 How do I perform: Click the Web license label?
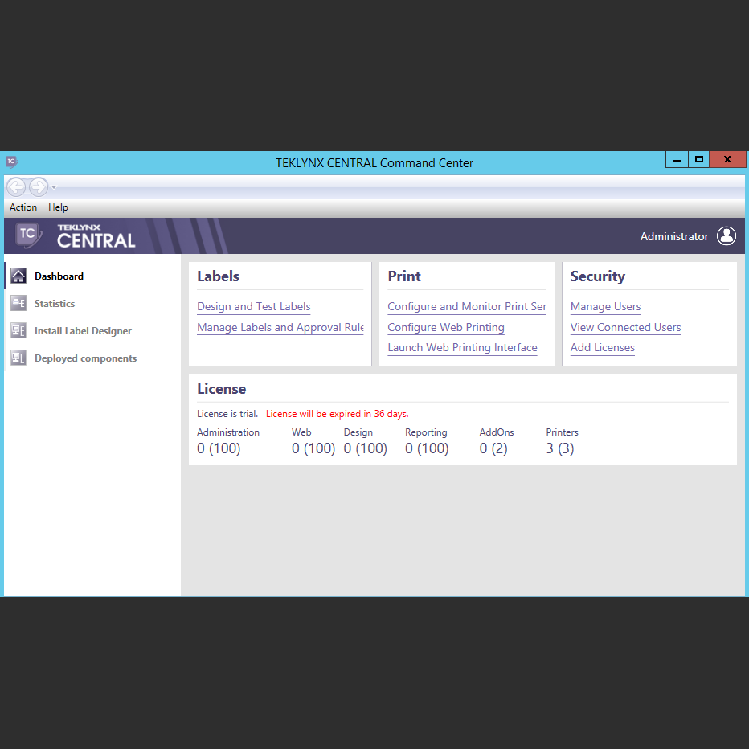[301, 432]
